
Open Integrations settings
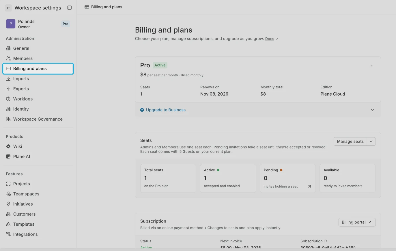pos(38,234)
